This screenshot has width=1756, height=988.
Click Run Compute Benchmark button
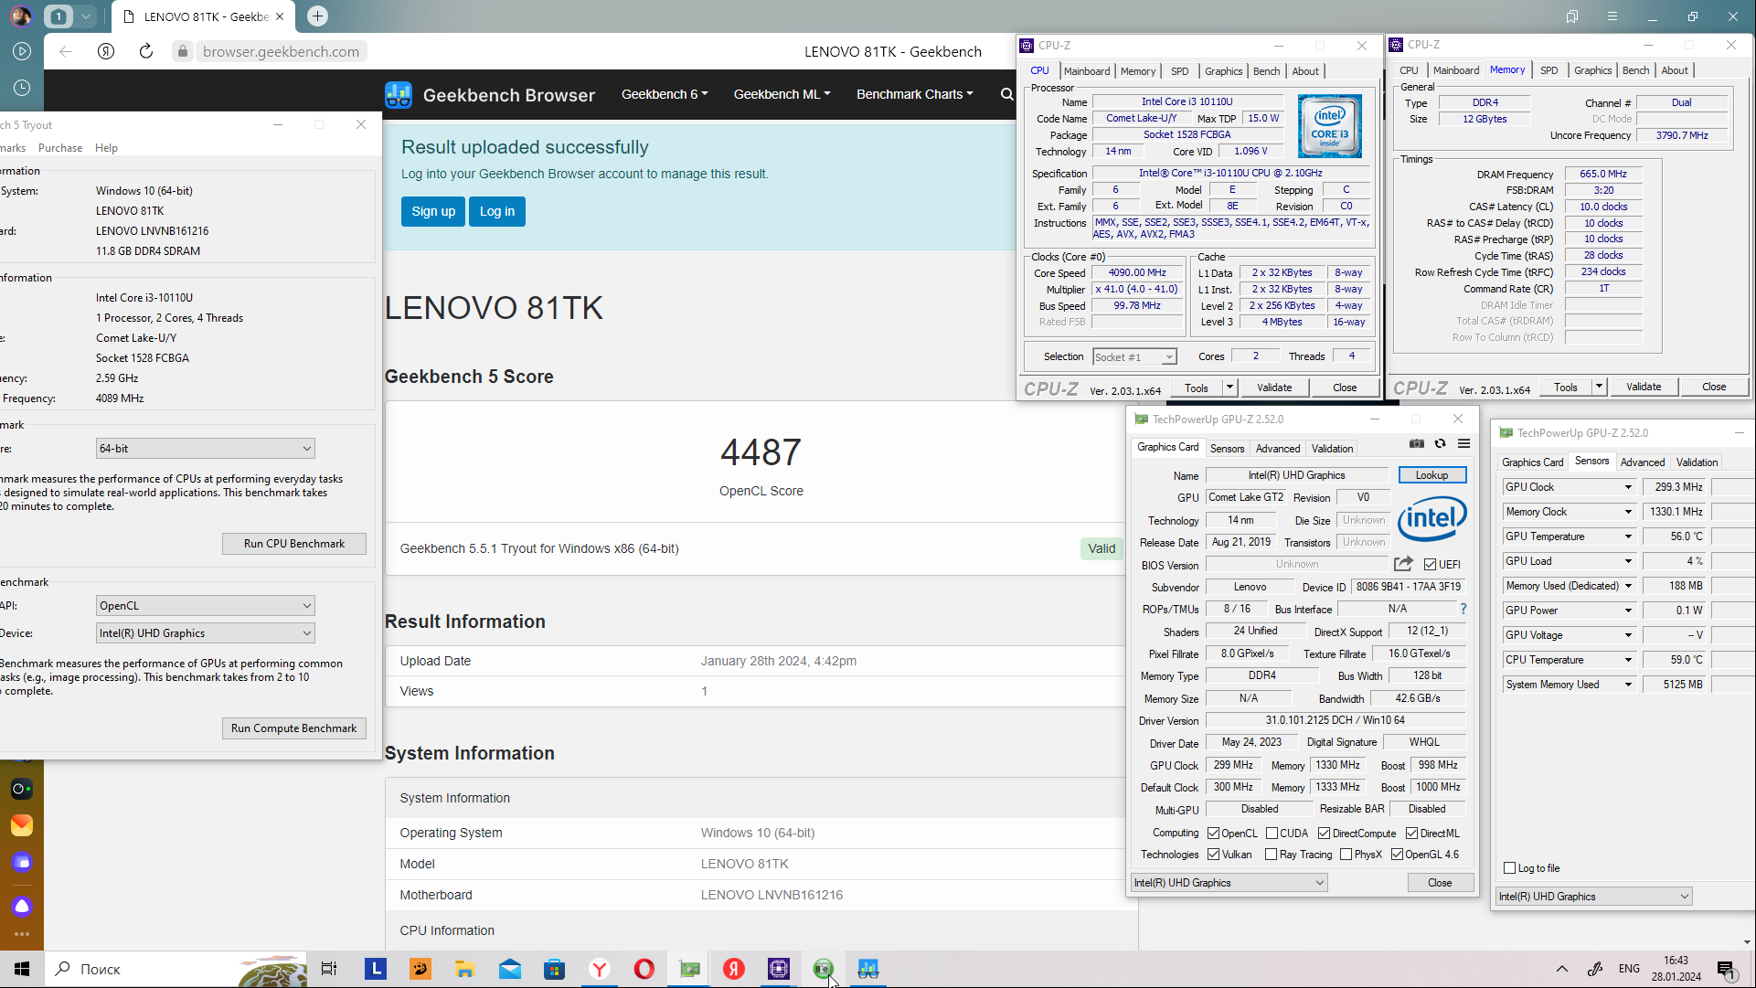[294, 728]
